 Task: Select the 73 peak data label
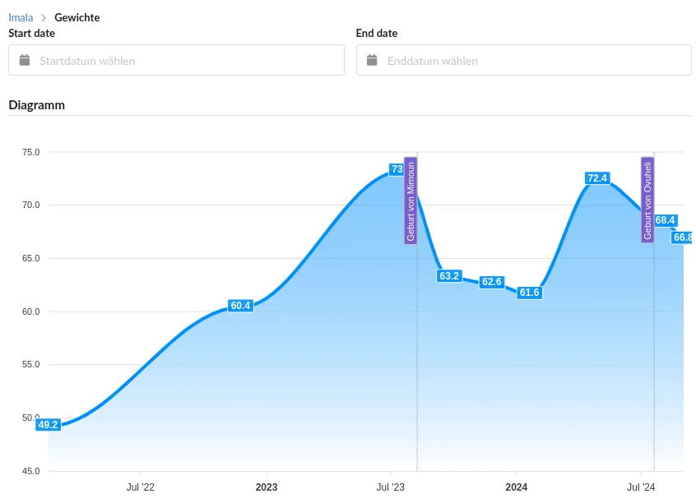pos(397,169)
